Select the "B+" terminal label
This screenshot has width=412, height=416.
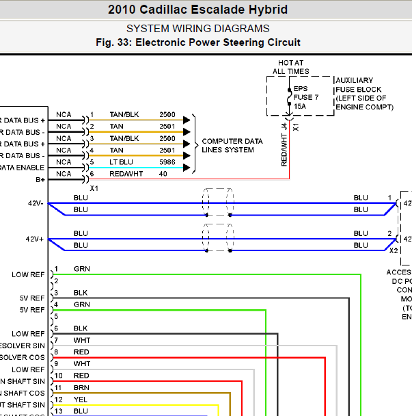click(40, 180)
